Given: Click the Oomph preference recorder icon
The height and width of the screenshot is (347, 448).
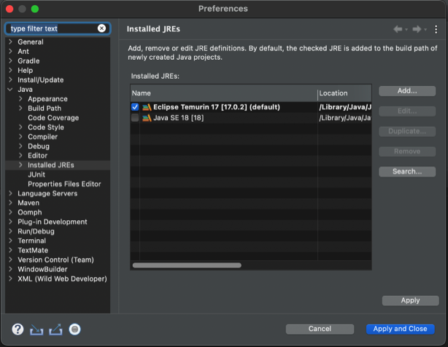Looking at the screenshot, I should click(x=74, y=330).
